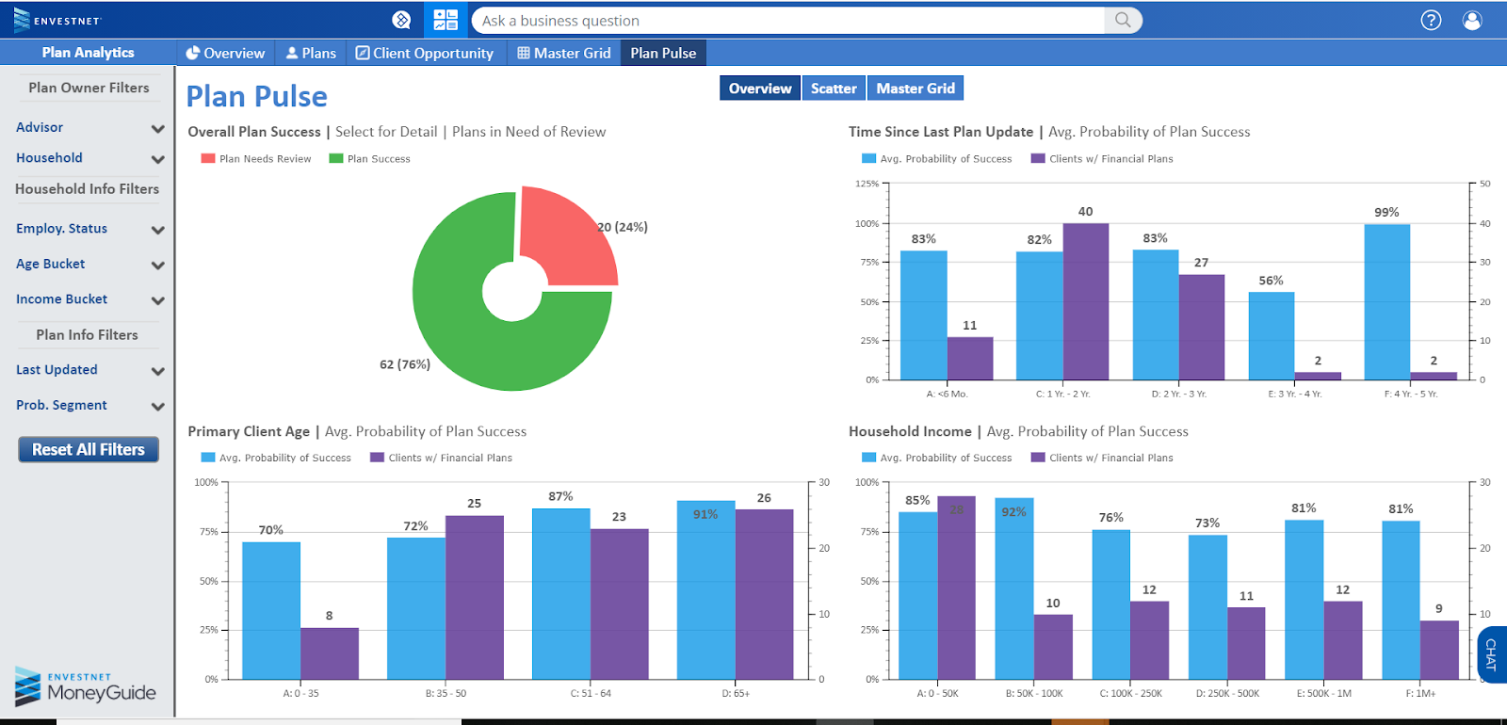Image resolution: width=1507 pixels, height=725 pixels.
Task: Click the search magnifier icon
Action: pos(1123,20)
